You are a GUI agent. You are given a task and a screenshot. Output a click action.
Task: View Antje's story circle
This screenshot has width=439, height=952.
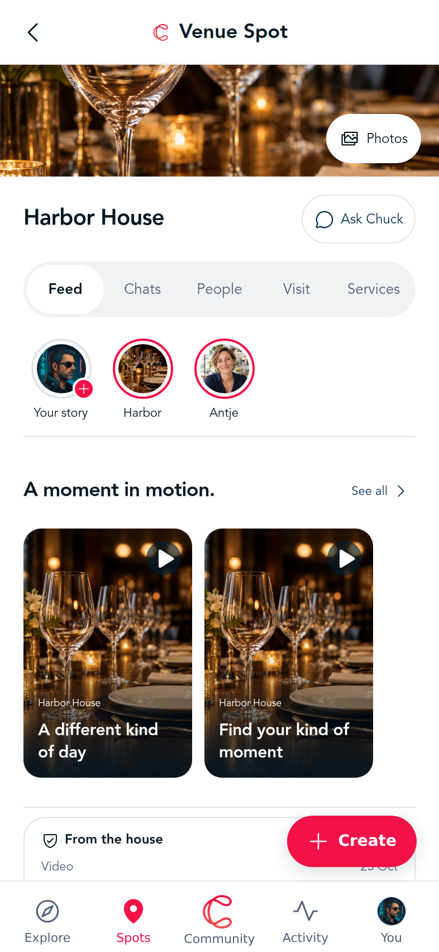click(225, 369)
